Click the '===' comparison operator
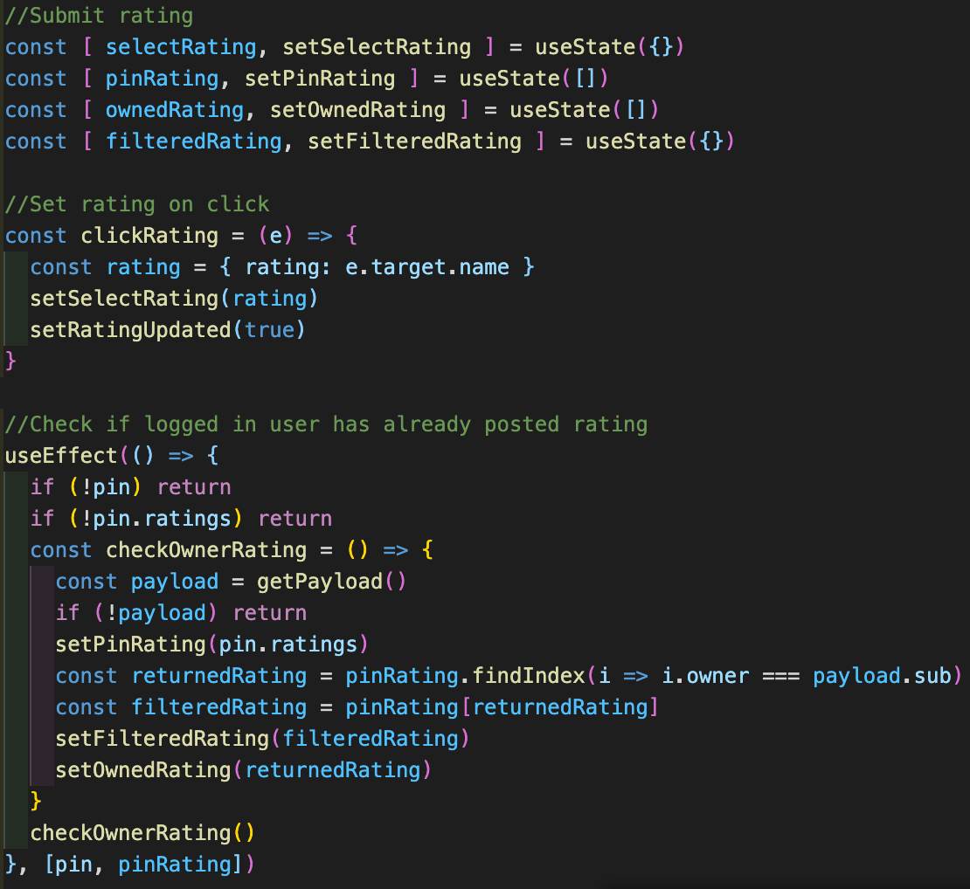Viewport: 970px width, 889px height. [x=780, y=676]
